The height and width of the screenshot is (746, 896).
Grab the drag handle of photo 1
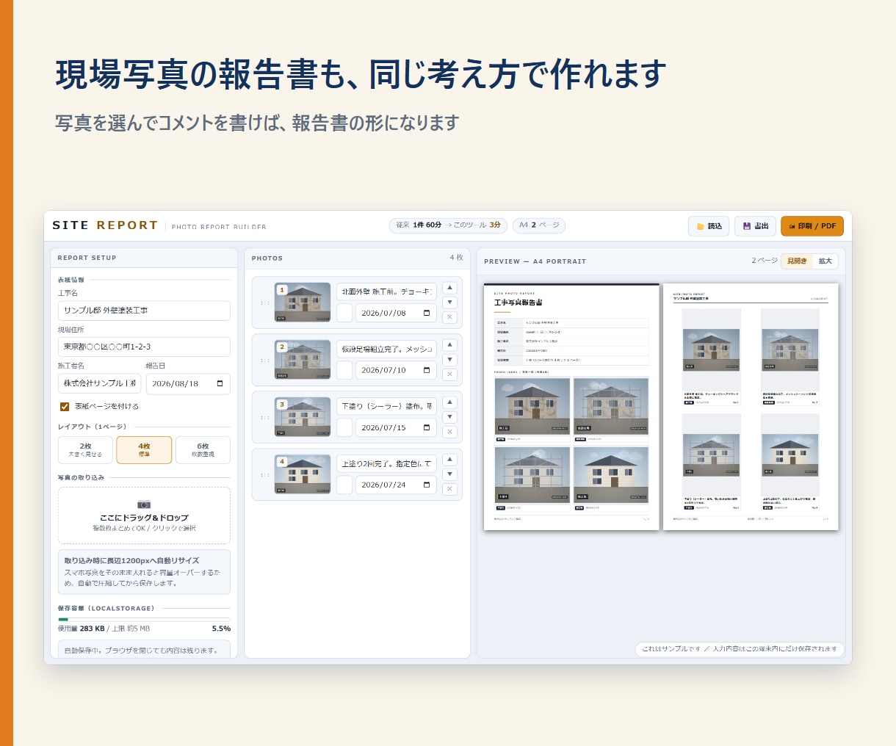click(264, 303)
